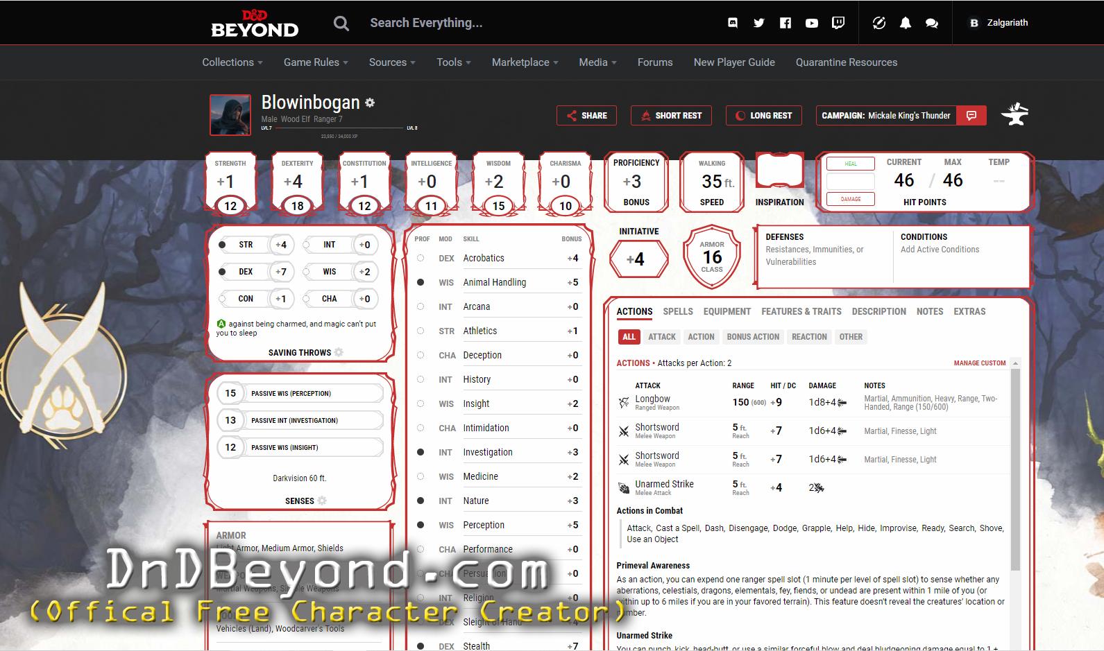This screenshot has height=651, width=1104.
Task: Click the Damage button
Action: (x=851, y=199)
